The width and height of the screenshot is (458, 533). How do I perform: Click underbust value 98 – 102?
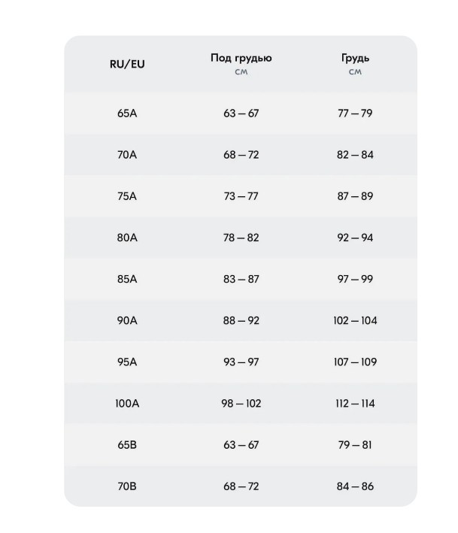(x=241, y=404)
